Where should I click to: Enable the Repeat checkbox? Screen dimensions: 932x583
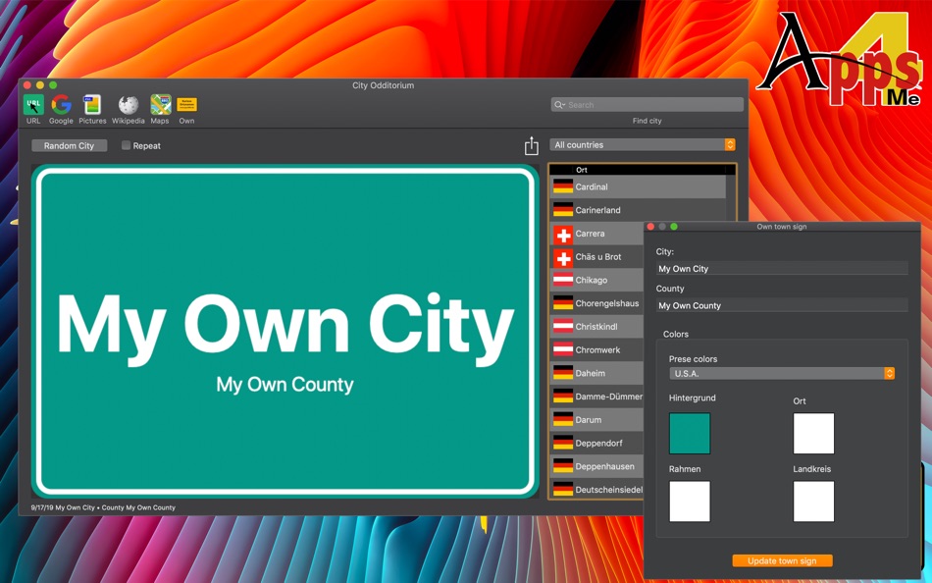[x=125, y=144]
